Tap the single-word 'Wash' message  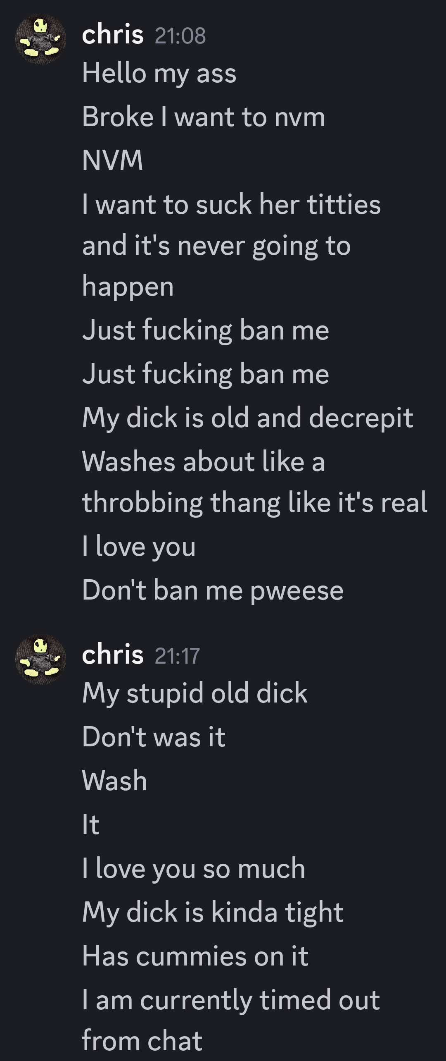point(114,781)
